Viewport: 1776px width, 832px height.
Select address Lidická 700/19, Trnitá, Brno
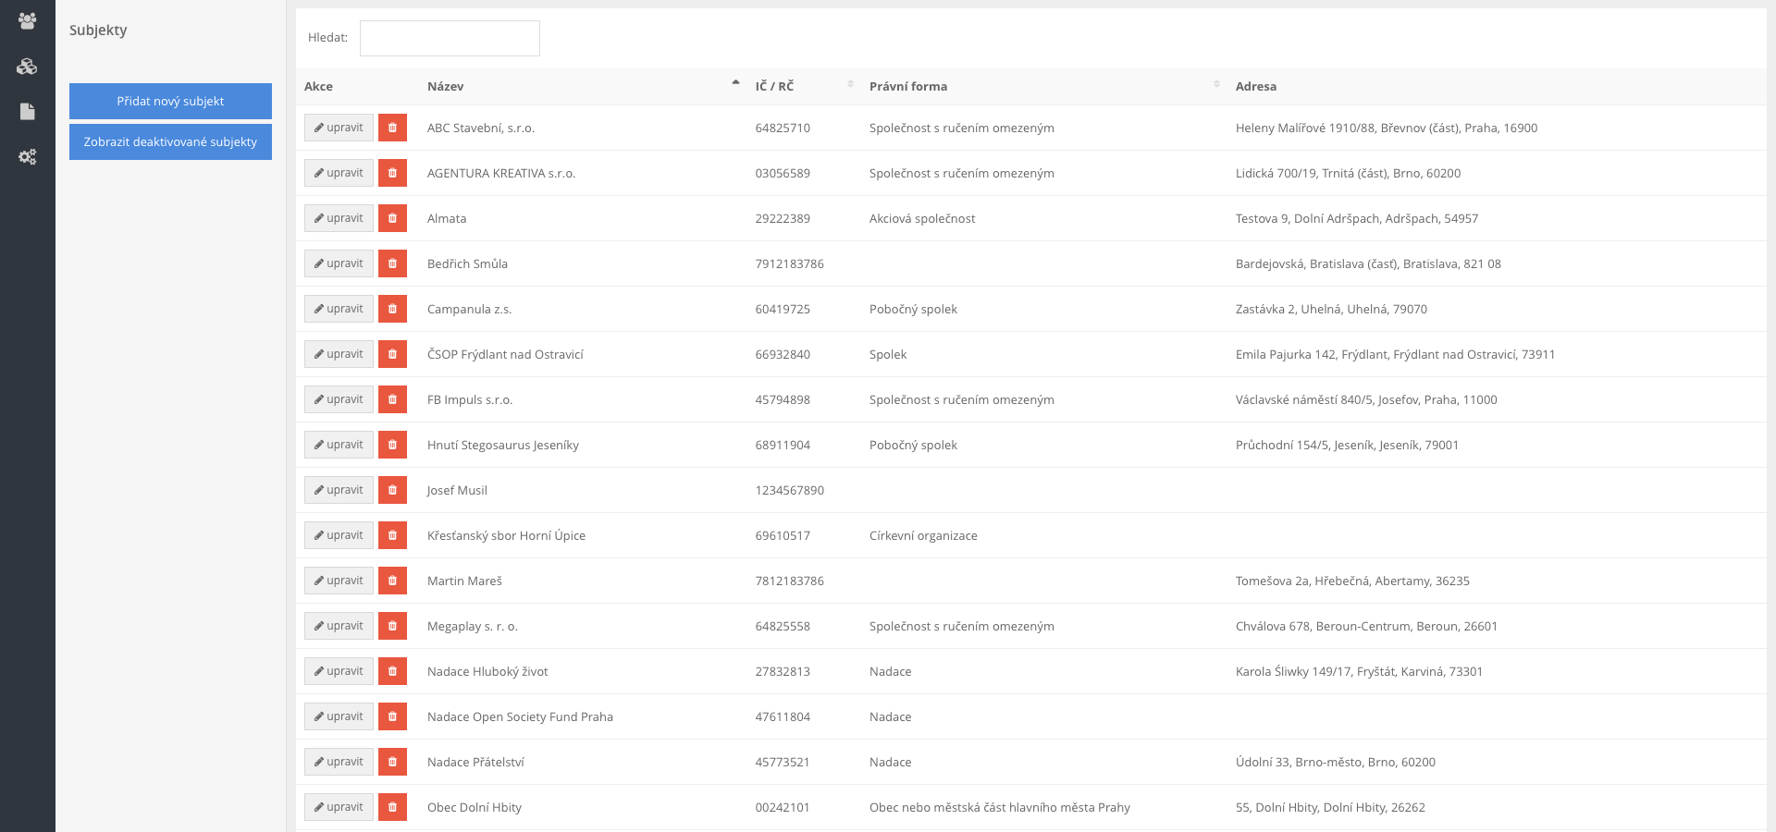(1348, 173)
